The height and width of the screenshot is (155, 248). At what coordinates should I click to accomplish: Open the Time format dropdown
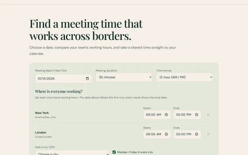click(x=184, y=77)
